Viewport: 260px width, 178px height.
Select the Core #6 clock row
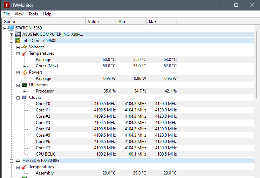144,141
